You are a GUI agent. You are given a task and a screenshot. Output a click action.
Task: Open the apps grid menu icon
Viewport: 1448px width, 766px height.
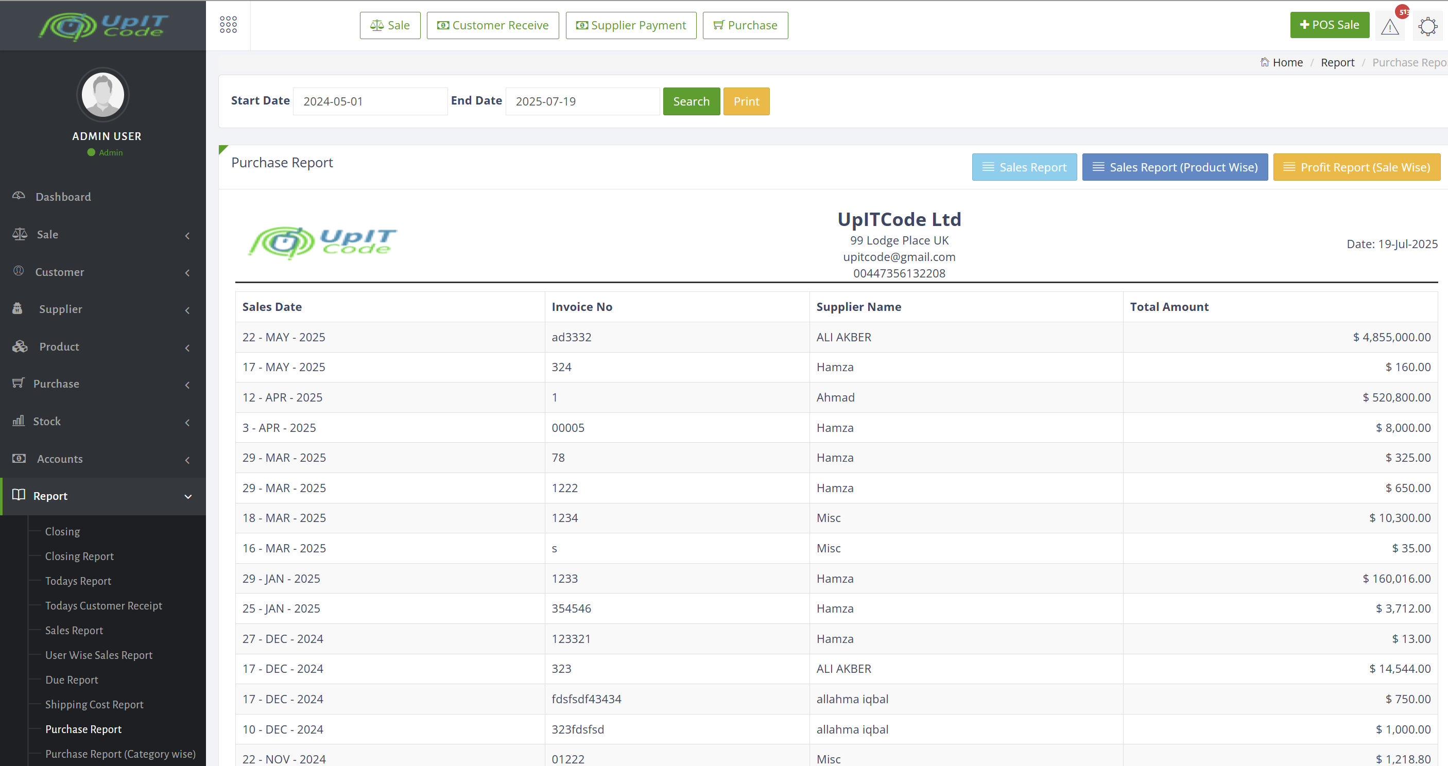[228, 25]
